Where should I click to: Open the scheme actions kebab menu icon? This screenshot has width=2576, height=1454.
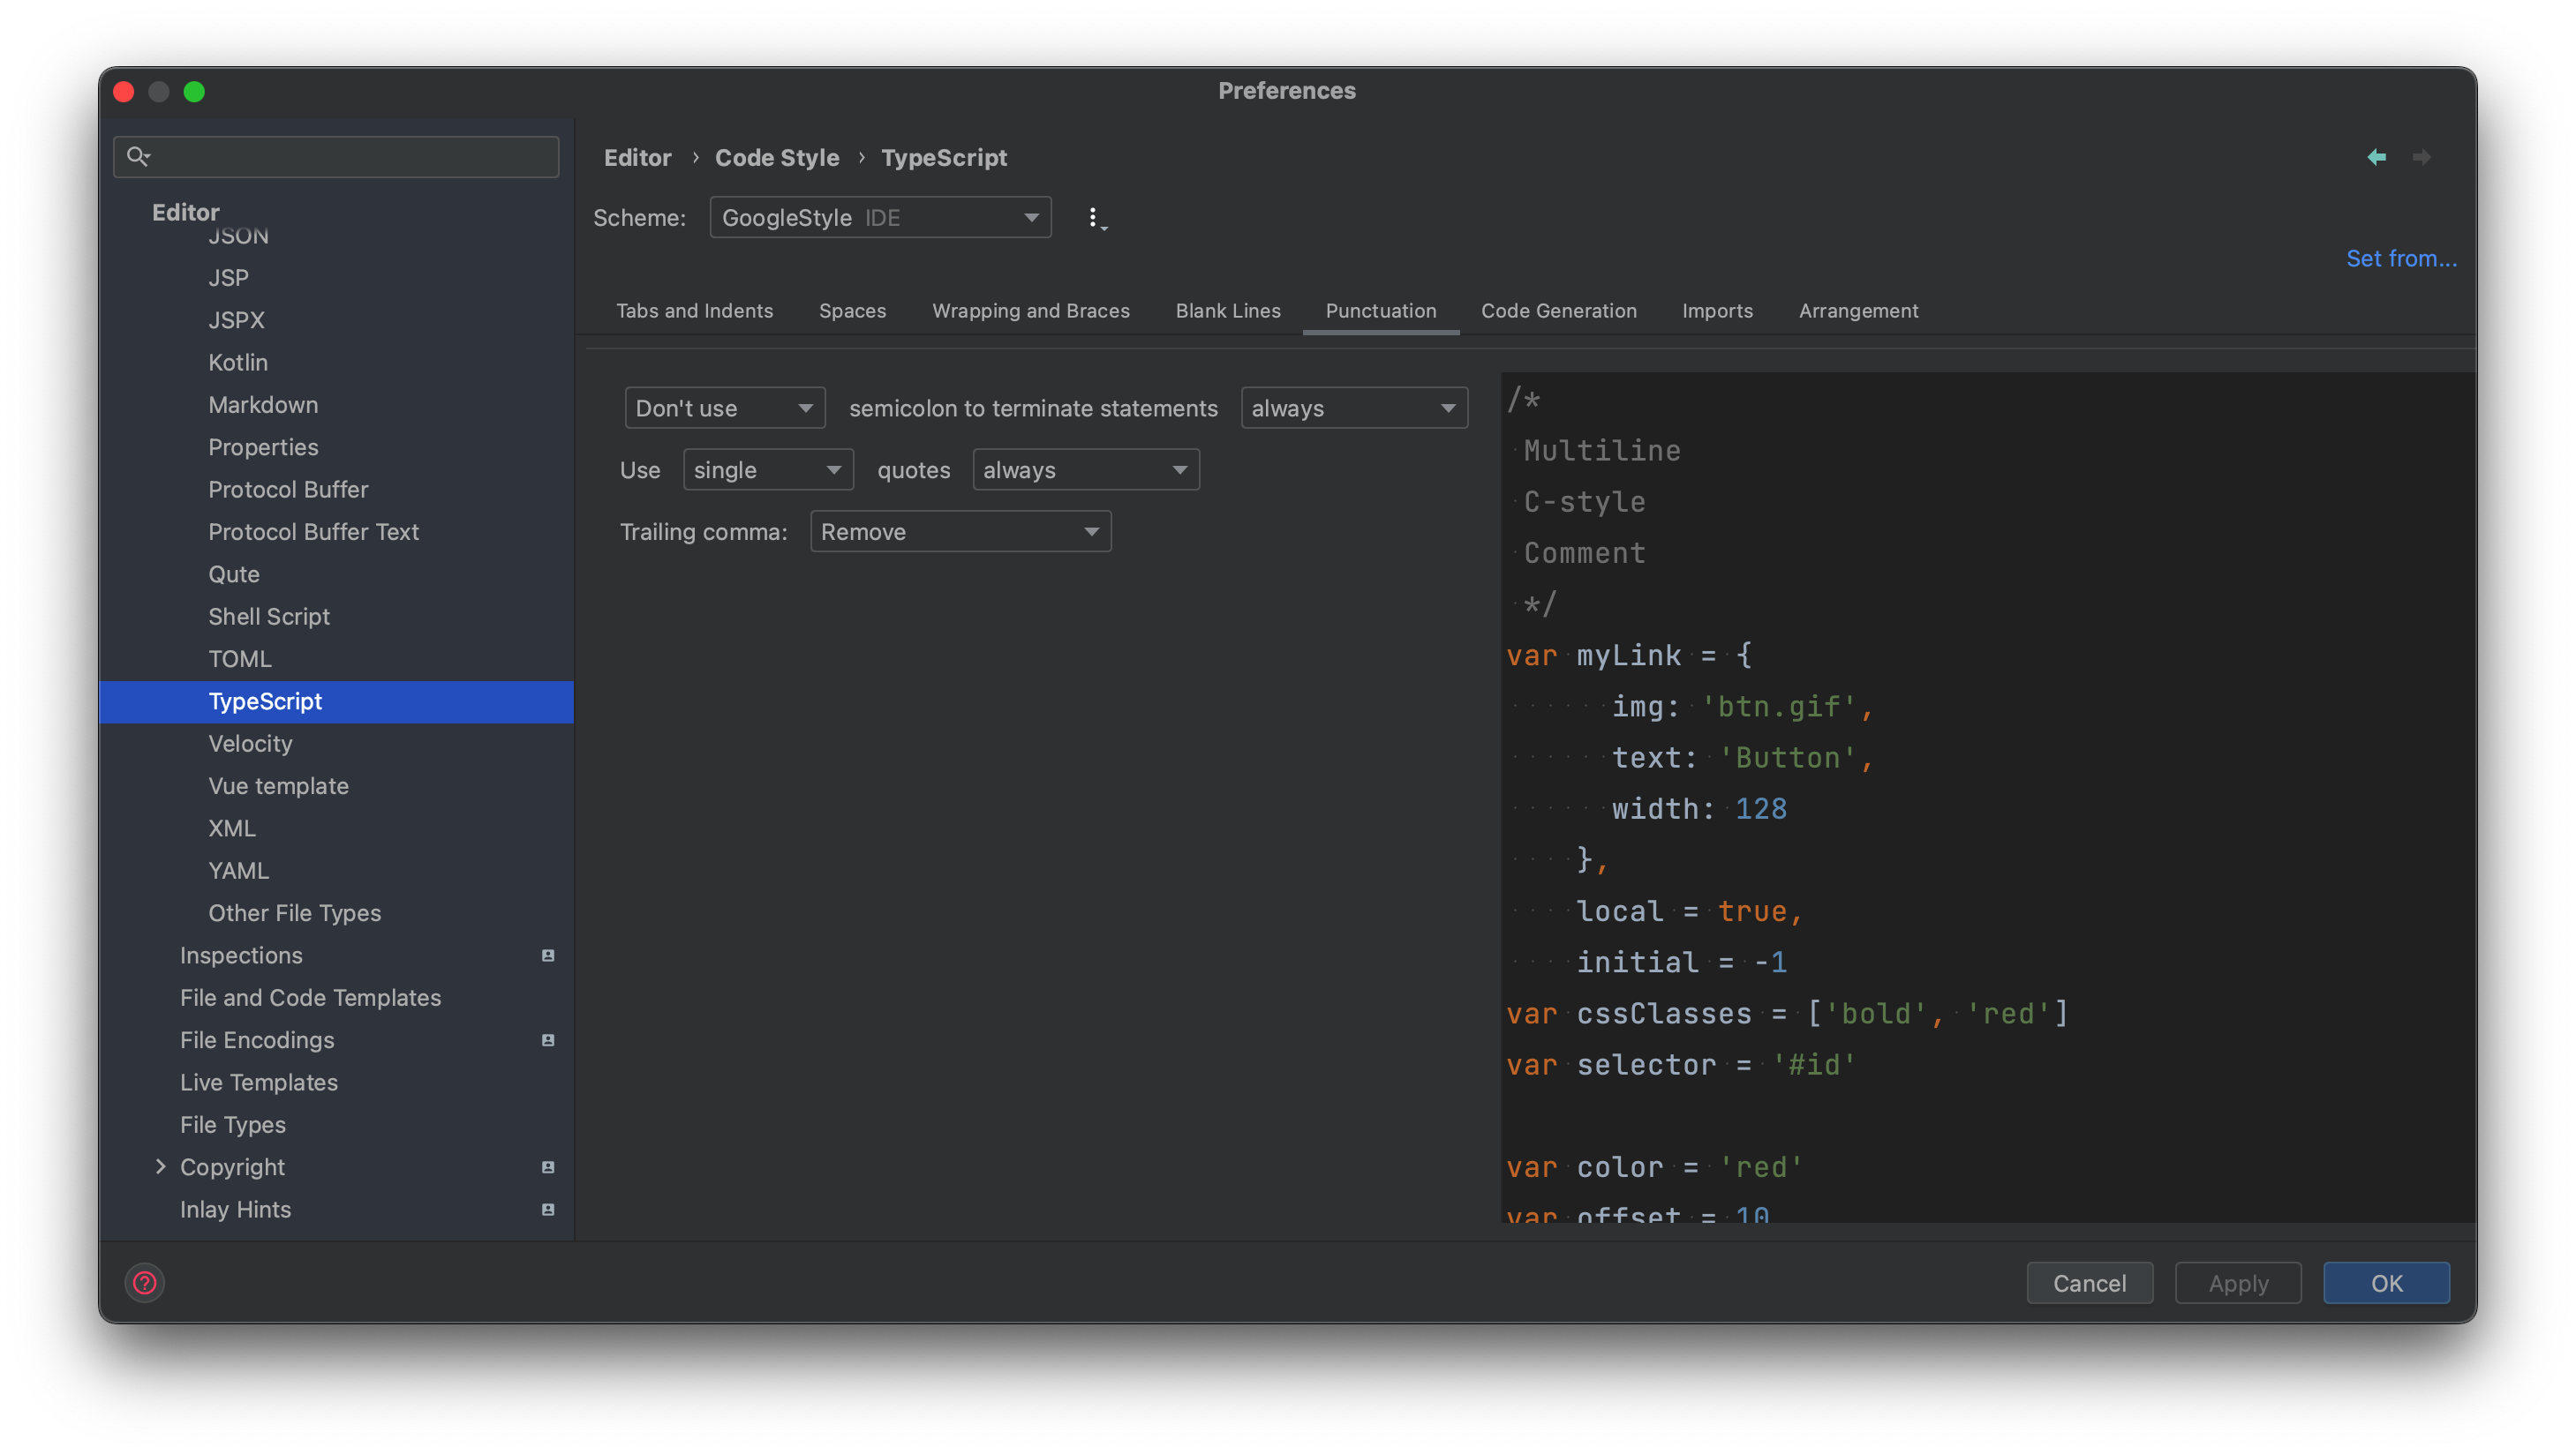pos(1095,217)
